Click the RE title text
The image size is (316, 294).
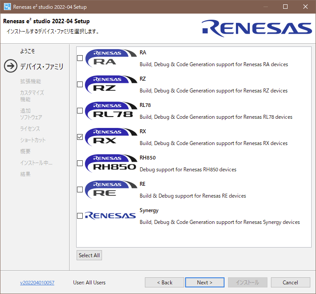pyautogui.click(x=143, y=184)
